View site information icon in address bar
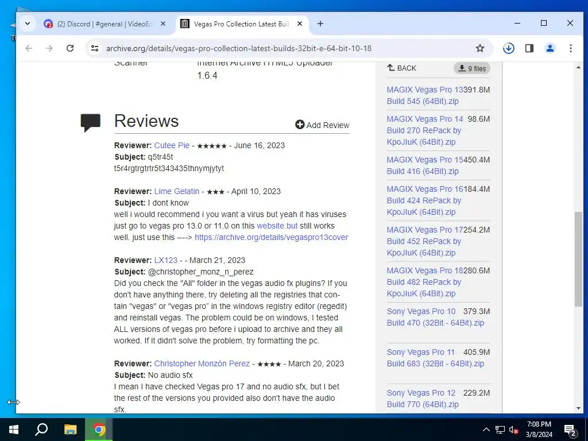The height and width of the screenshot is (441, 588). [95, 48]
